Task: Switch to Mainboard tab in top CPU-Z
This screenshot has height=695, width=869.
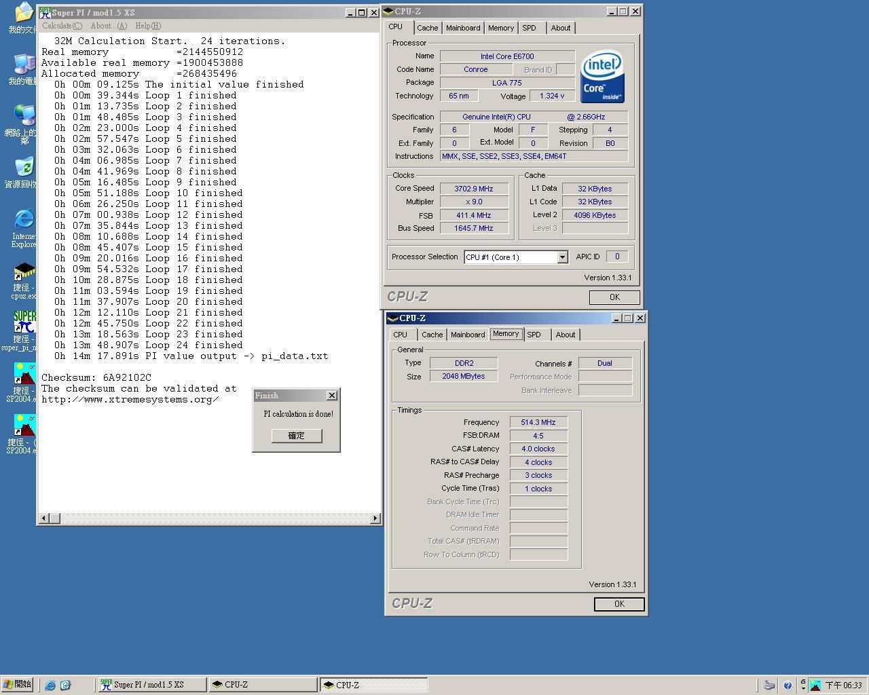Action: click(463, 28)
